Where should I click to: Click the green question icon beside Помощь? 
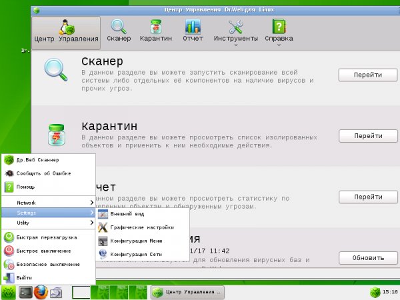[9, 187]
